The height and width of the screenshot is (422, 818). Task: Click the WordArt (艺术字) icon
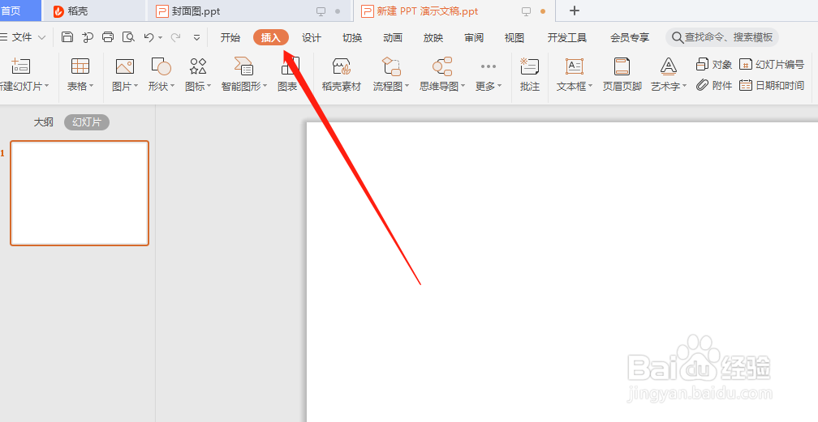[x=669, y=66]
